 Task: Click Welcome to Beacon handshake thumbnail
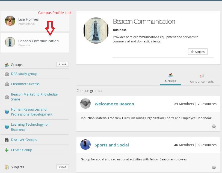coord(85,103)
